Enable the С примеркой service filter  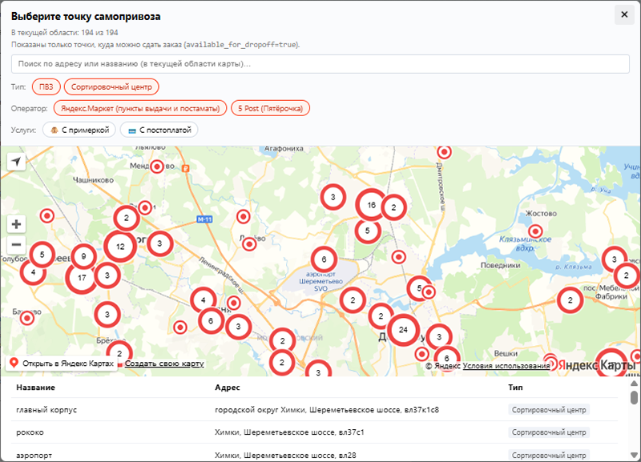(x=79, y=130)
